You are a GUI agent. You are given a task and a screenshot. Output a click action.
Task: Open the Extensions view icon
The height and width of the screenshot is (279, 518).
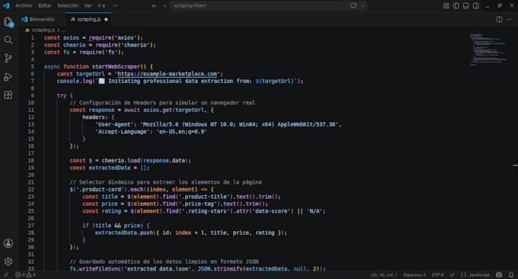(x=8, y=95)
